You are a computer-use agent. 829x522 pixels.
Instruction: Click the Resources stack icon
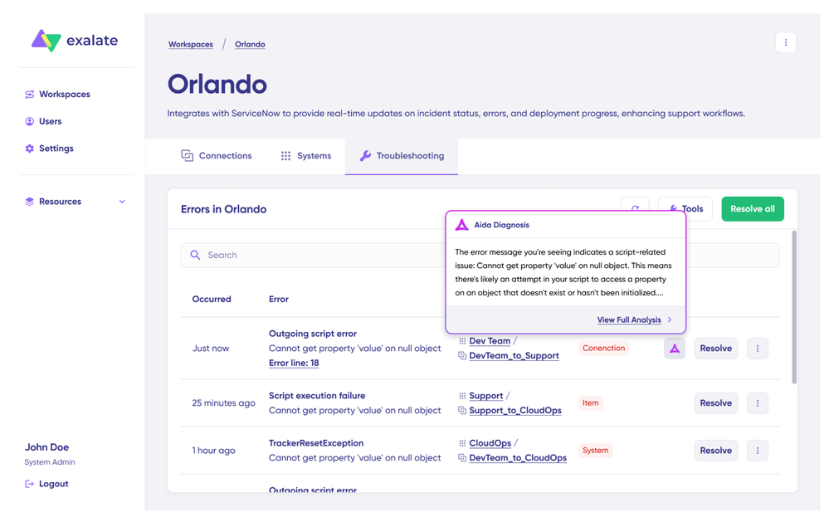pos(30,202)
